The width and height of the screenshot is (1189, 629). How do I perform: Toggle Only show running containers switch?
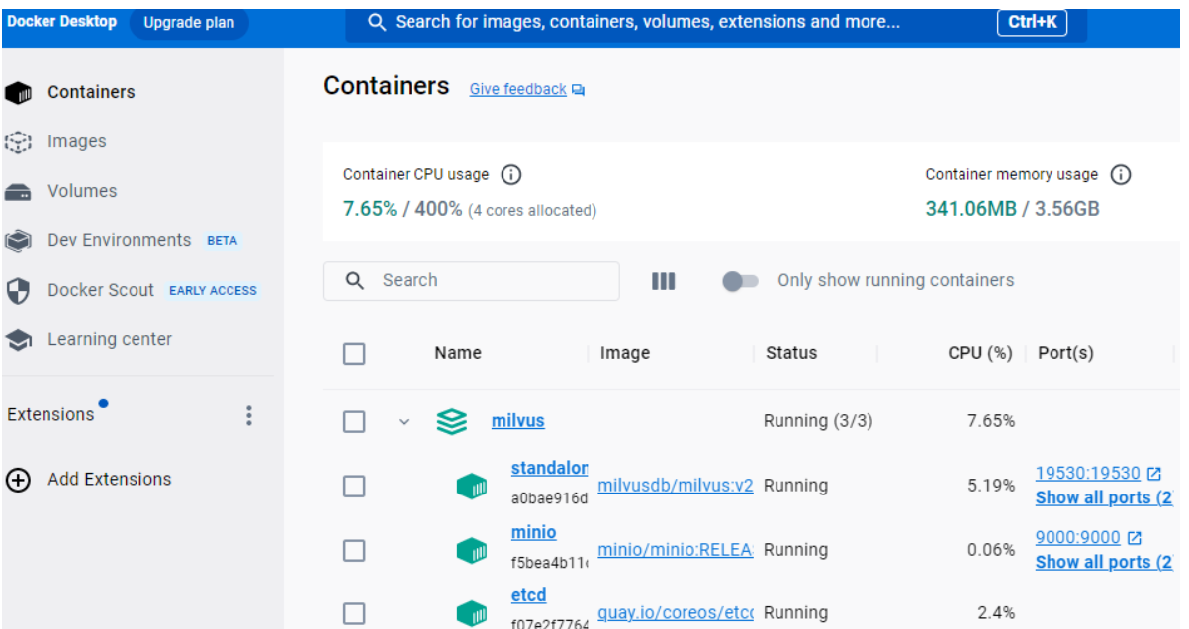pos(740,281)
